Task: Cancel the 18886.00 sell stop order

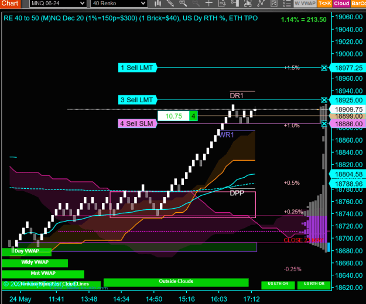Action: (x=324, y=124)
